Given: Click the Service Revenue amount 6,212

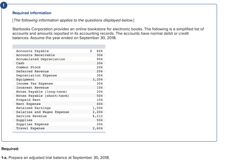Looking at the screenshot, I should [97, 116].
